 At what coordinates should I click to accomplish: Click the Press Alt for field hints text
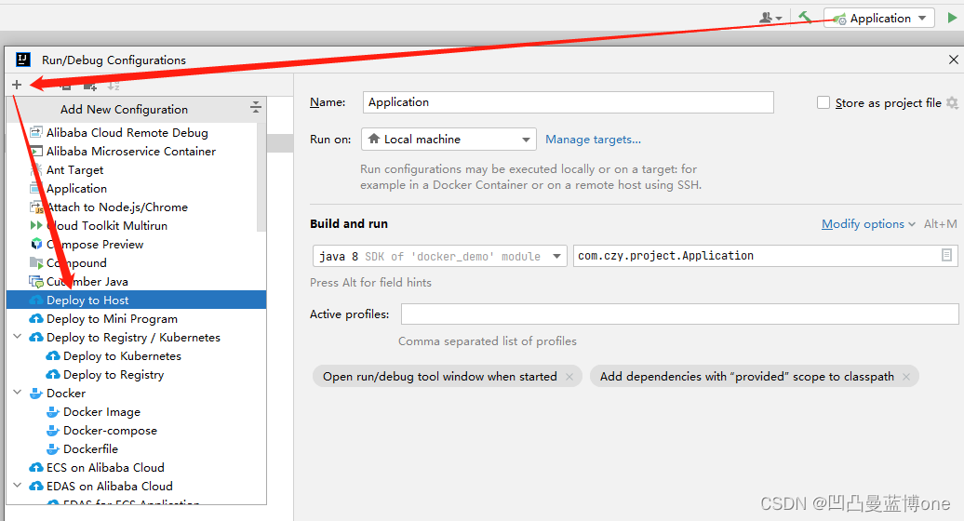point(370,283)
